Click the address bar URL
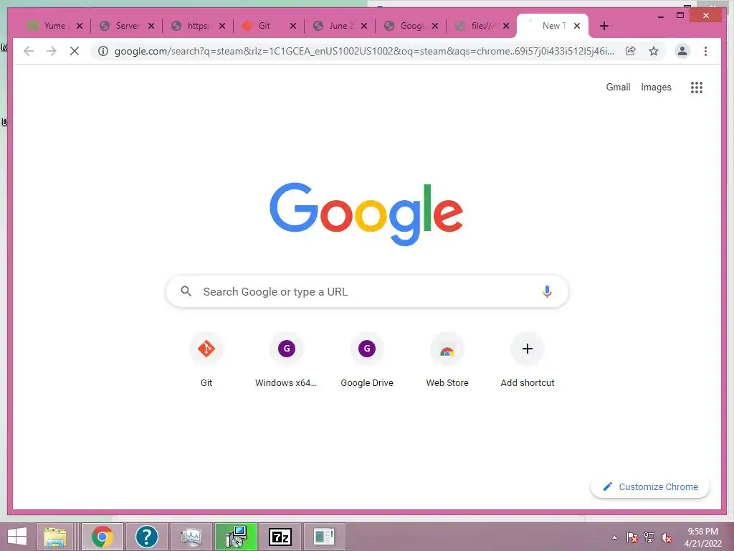The height and width of the screenshot is (551, 734). tap(364, 51)
